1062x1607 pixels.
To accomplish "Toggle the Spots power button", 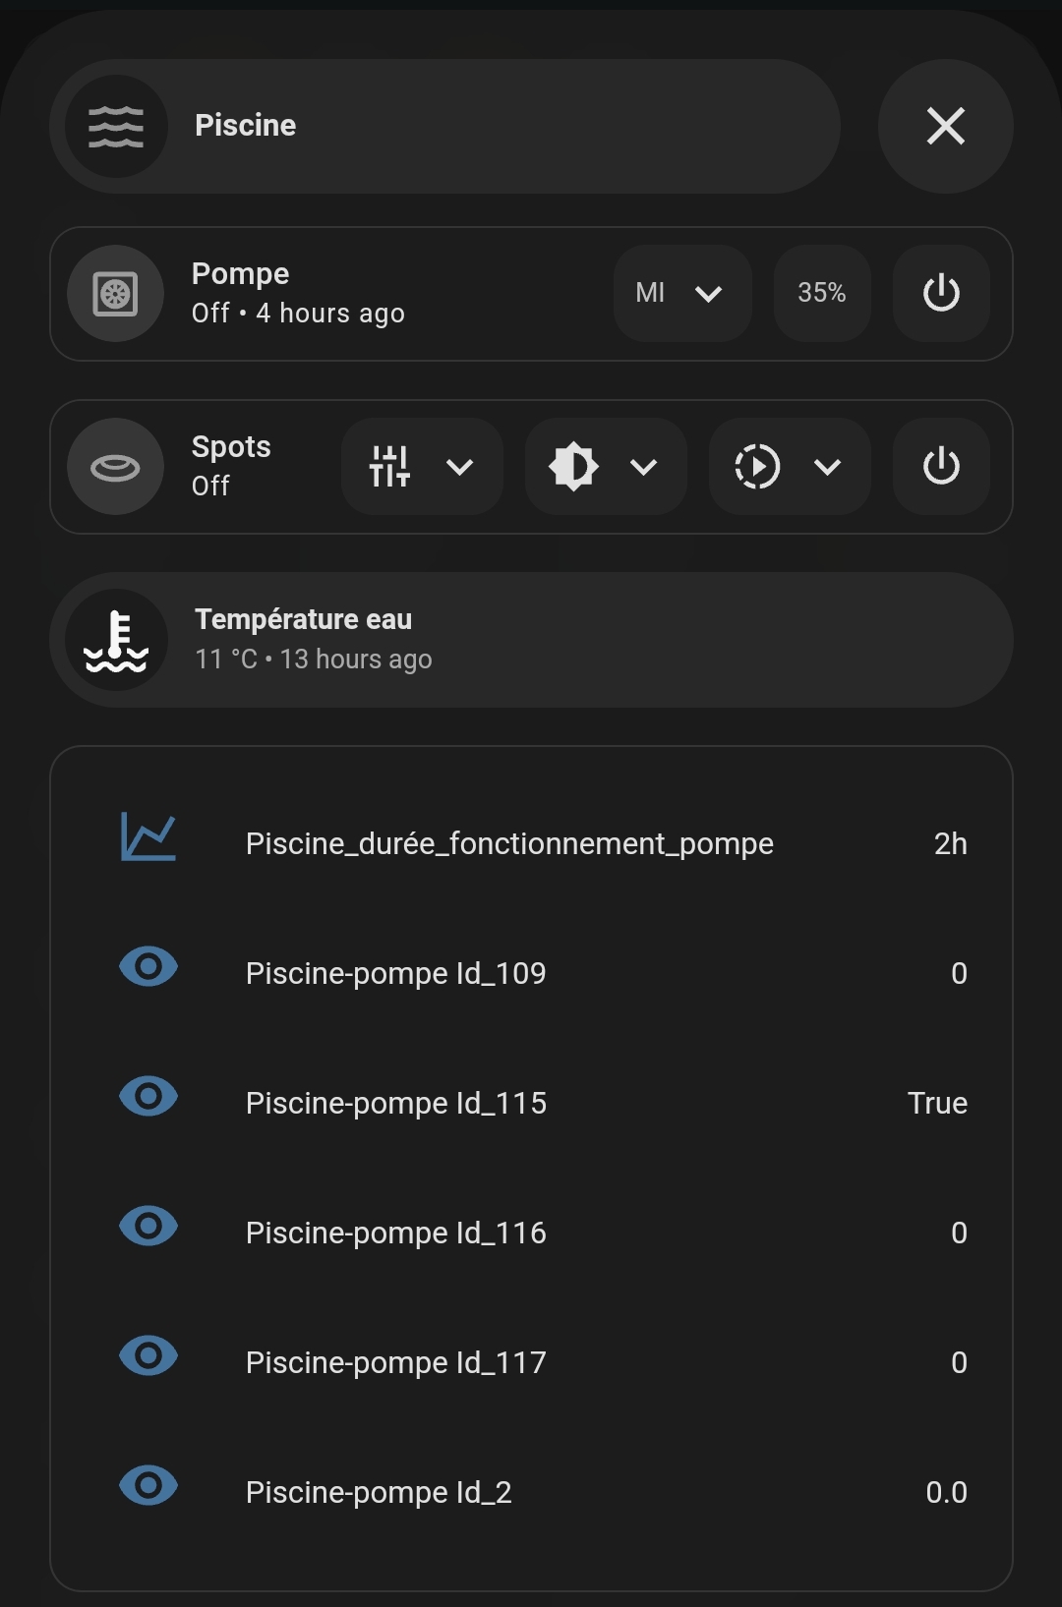I will (941, 467).
